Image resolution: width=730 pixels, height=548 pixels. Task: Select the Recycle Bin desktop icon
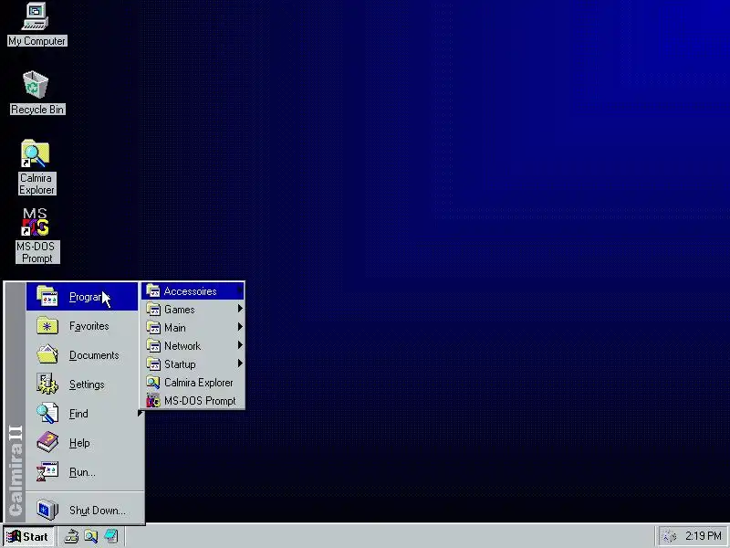click(x=36, y=93)
